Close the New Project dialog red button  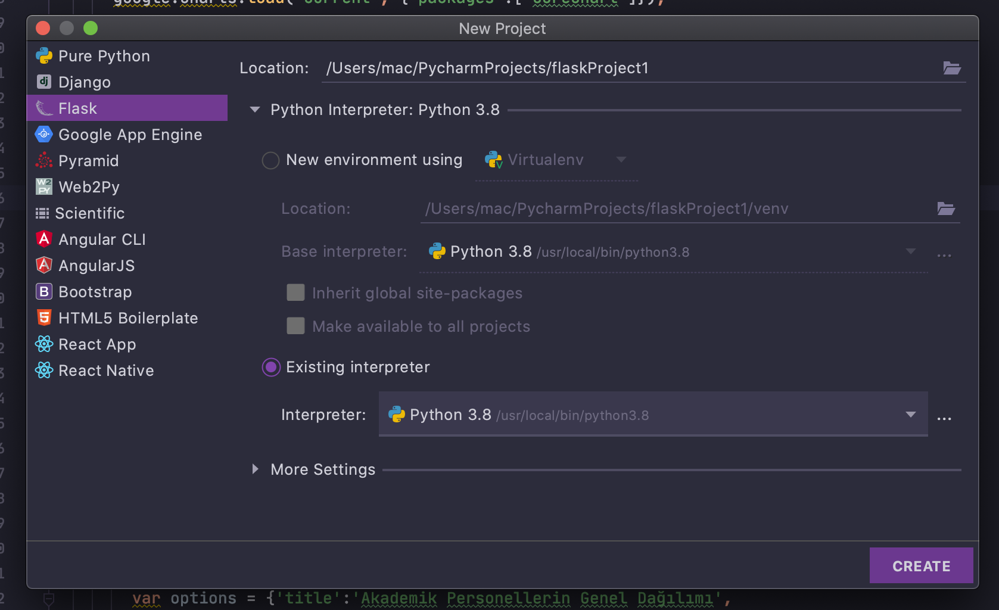click(x=43, y=28)
